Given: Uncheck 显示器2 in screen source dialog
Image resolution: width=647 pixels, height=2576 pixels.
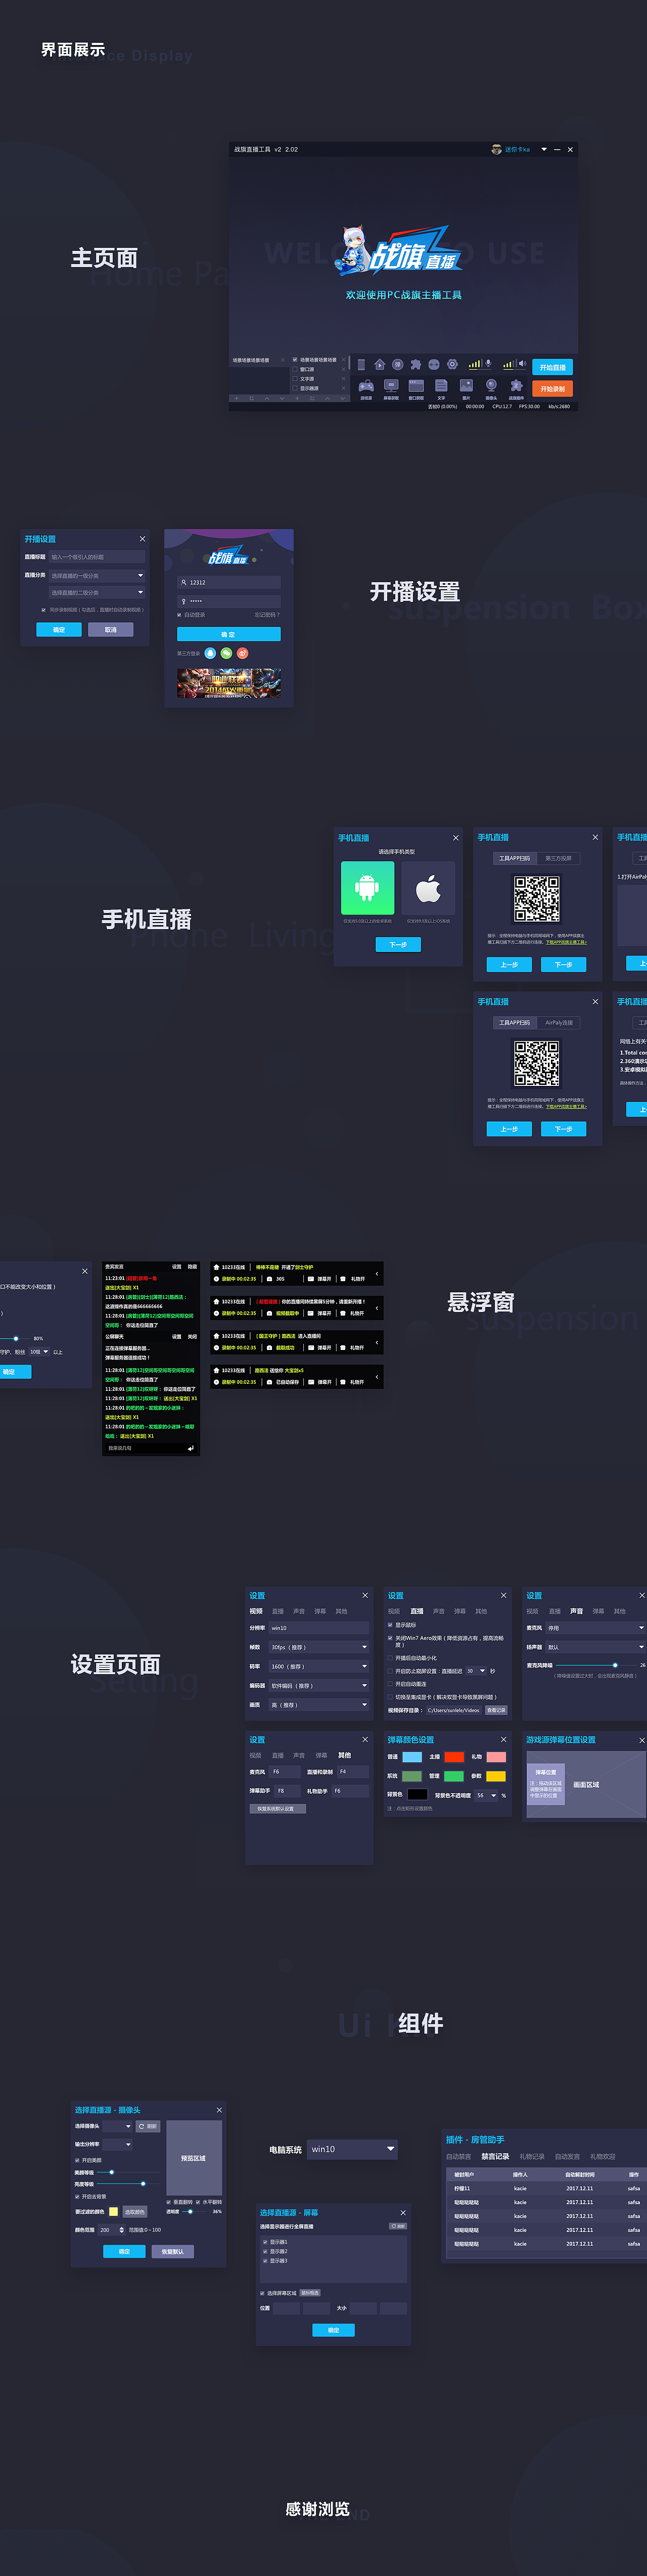Looking at the screenshot, I should click(x=264, y=2251).
